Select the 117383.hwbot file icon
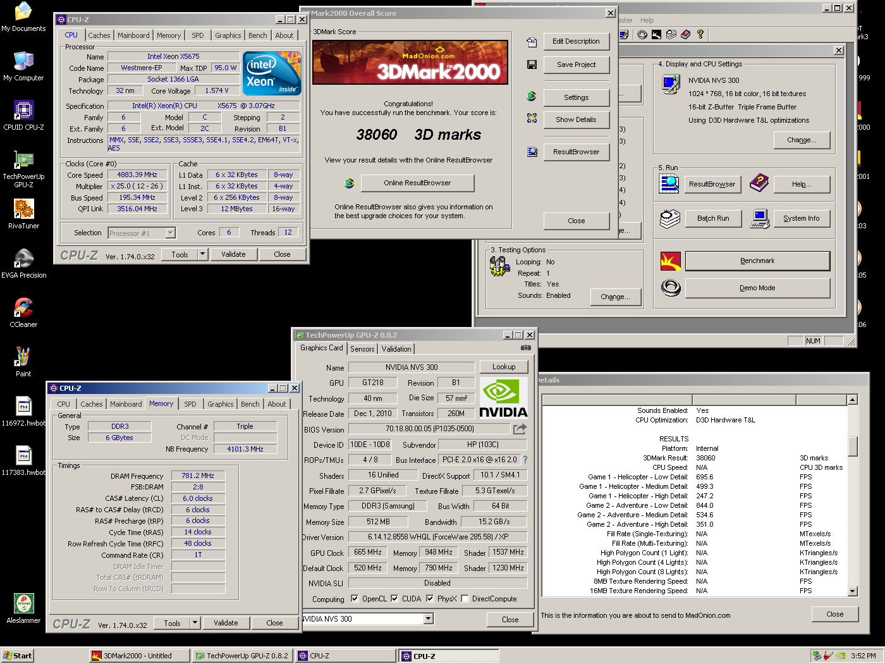 (x=23, y=460)
